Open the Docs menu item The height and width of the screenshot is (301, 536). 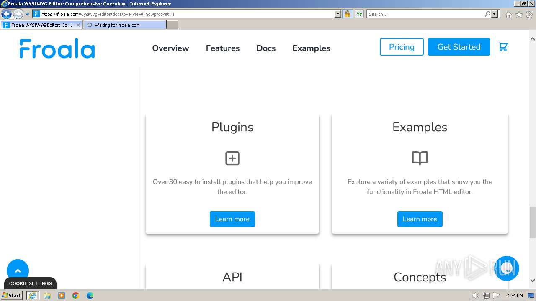[x=266, y=48]
